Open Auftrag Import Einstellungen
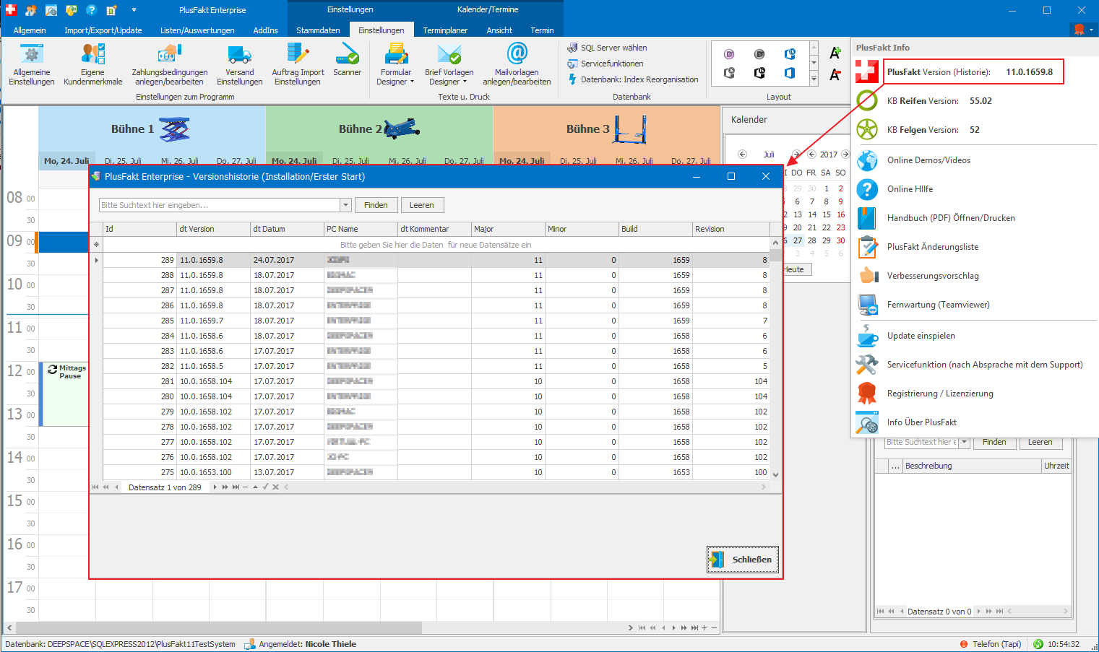Viewport: 1099px width, 652px height. tap(298, 64)
